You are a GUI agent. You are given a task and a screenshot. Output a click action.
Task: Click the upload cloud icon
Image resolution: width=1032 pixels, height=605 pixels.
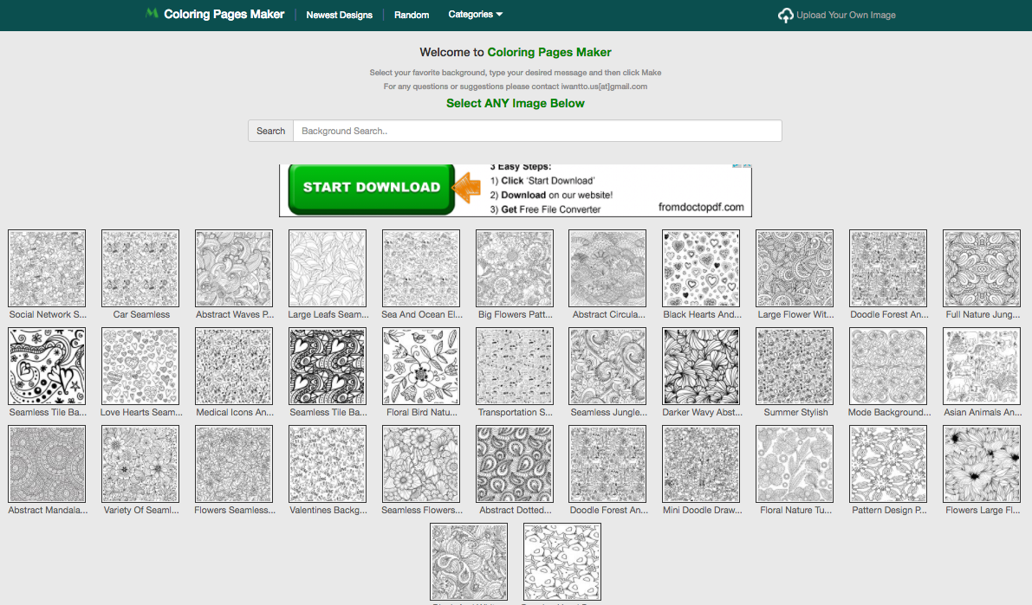[785, 15]
